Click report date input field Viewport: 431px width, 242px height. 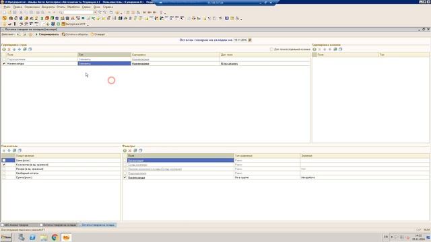coord(240,40)
